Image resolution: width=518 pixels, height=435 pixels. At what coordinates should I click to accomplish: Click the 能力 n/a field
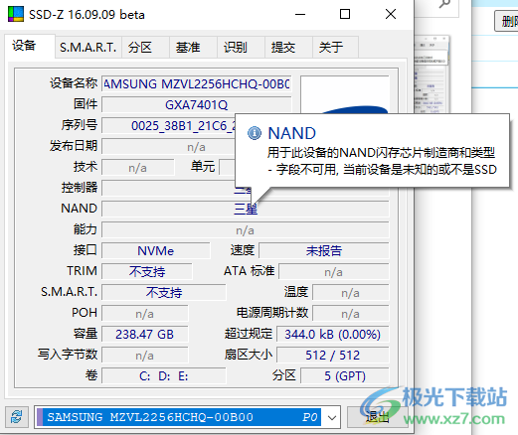(x=246, y=229)
